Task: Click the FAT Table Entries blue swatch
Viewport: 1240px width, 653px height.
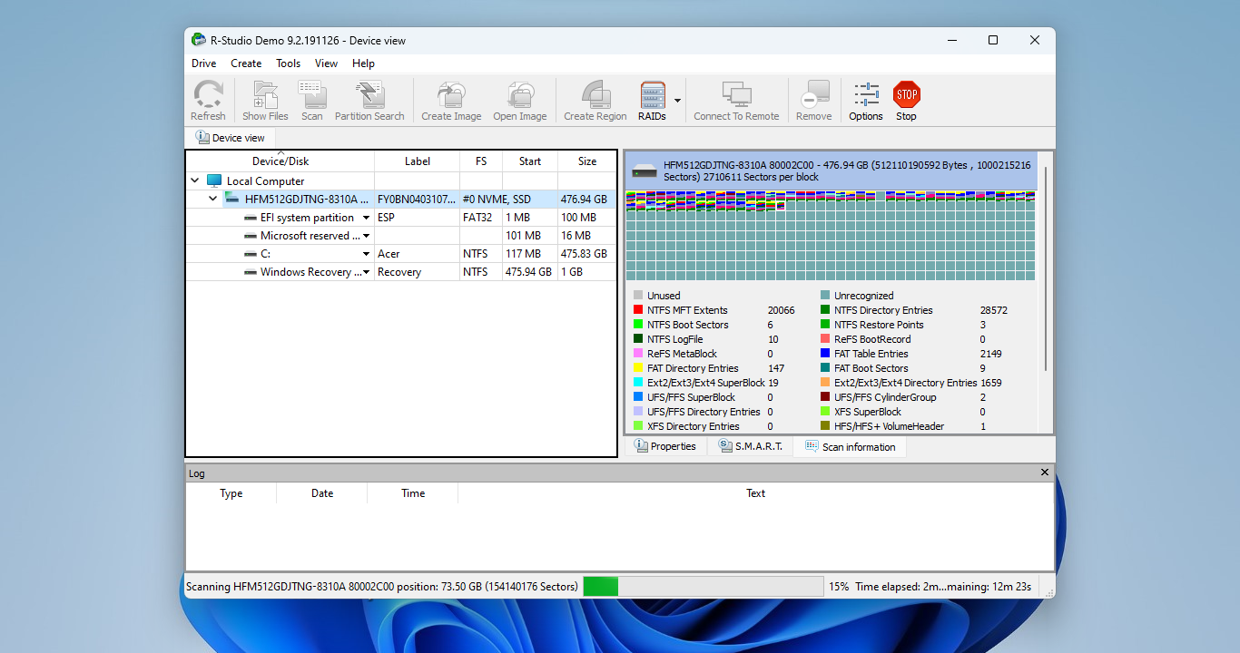Action: tap(825, 354)
